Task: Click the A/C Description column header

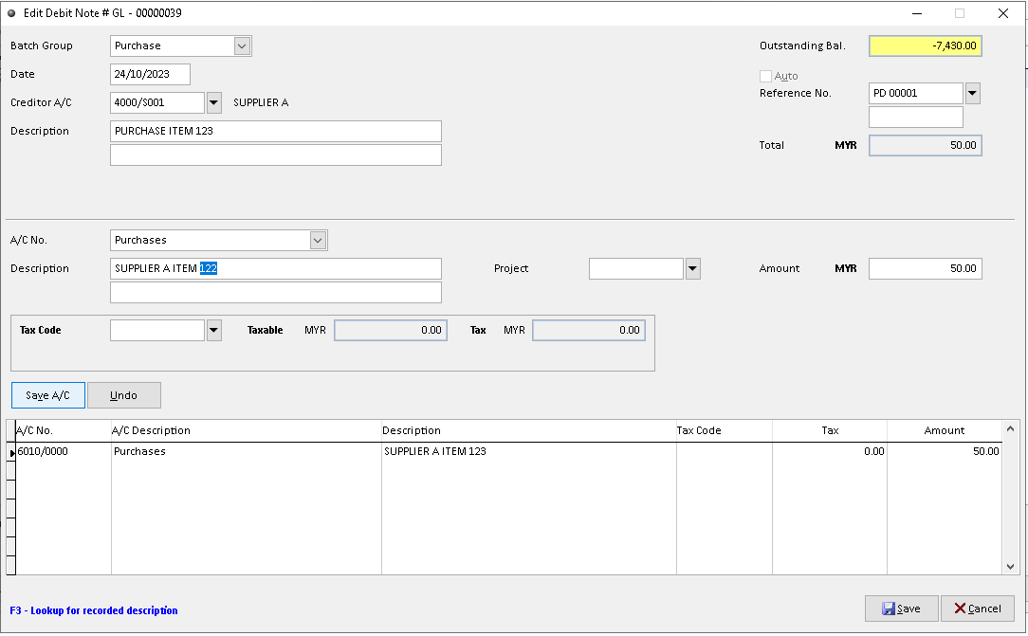Action: point(247,430)
